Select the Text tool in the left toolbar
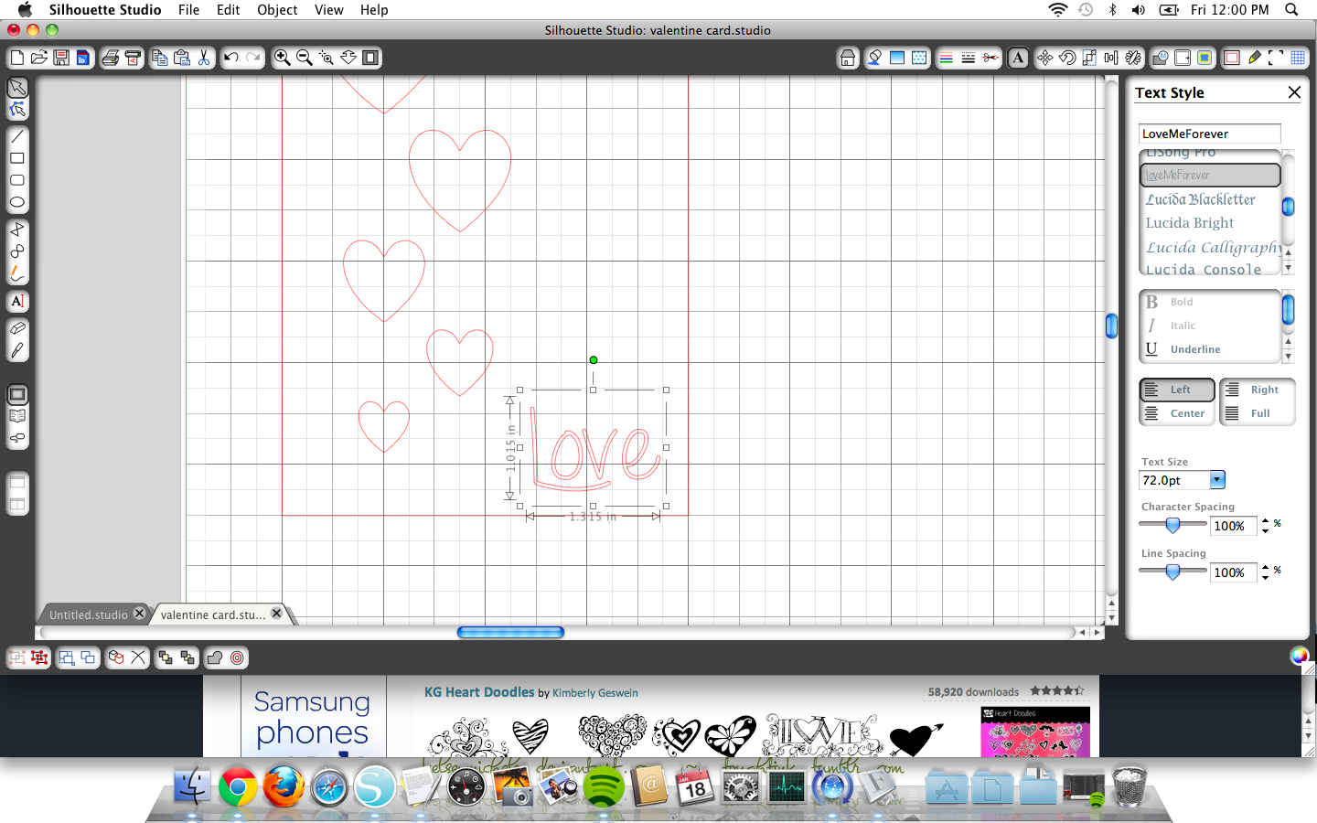Viewport: 1317px width, 823px height. (x=17, y=302)
